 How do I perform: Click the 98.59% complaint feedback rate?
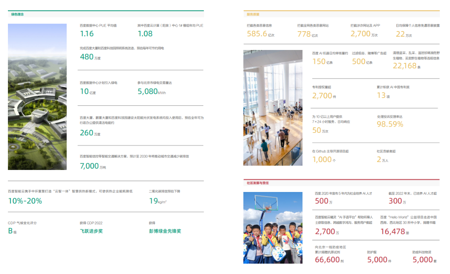click(390, 124)
